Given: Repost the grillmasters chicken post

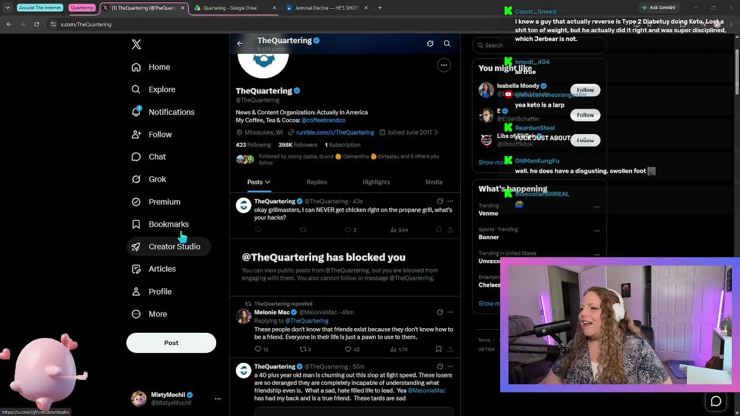Looking at the screenshot, I should (303, 230).
